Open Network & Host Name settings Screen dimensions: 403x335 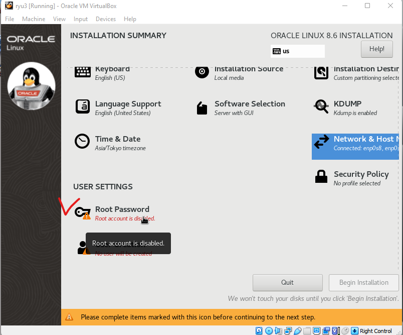pyautogui.click(x=355, y=147)
